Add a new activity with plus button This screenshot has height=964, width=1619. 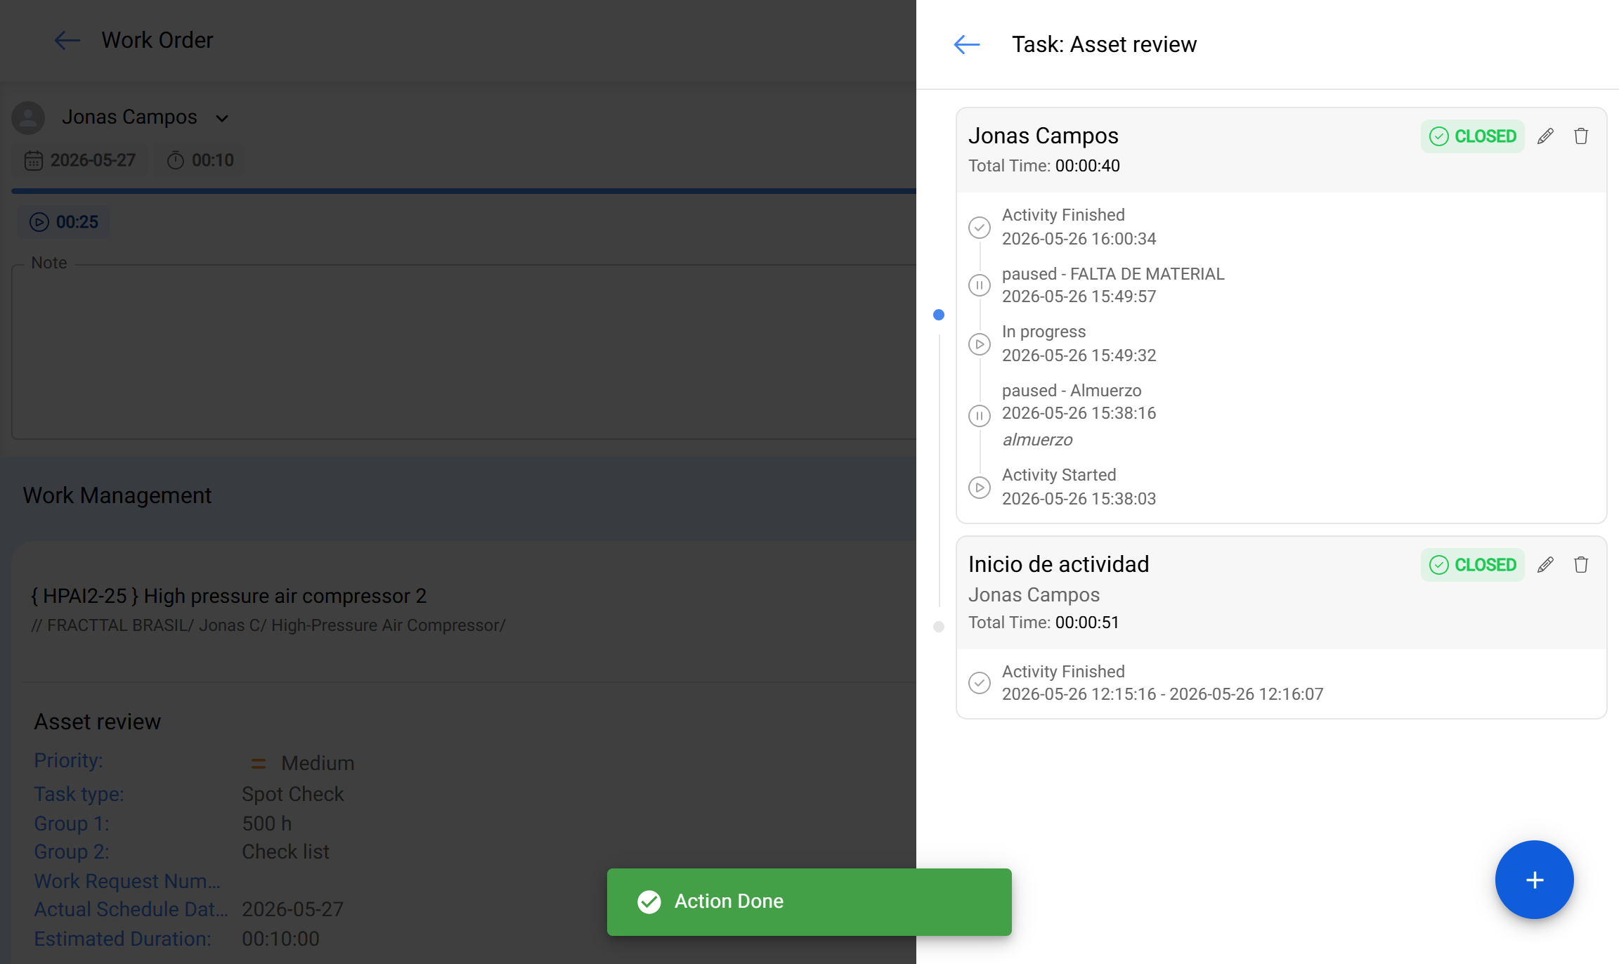tap(1535, 880)
